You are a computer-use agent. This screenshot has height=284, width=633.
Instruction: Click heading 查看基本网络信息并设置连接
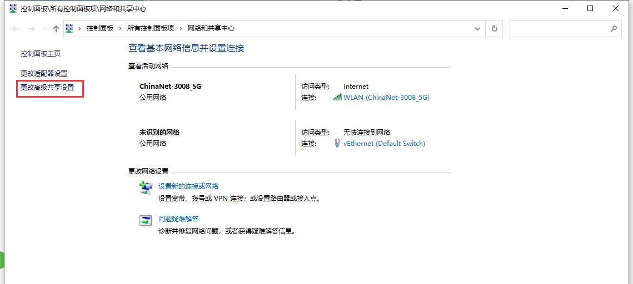click(186, 48)
